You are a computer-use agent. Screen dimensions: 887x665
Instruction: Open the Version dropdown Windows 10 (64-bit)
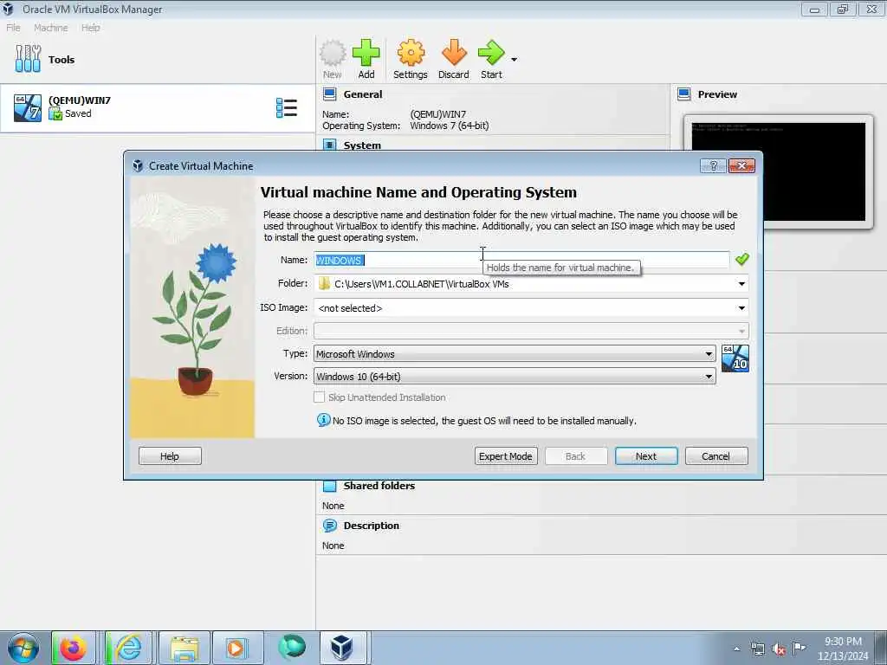coord(515,377)
